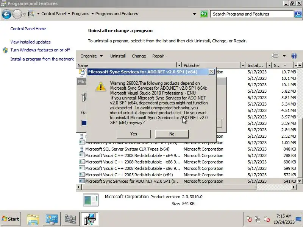Click the shield icon beside Windows features
Viewport: 303px width, 227px height.
point(5,50)
